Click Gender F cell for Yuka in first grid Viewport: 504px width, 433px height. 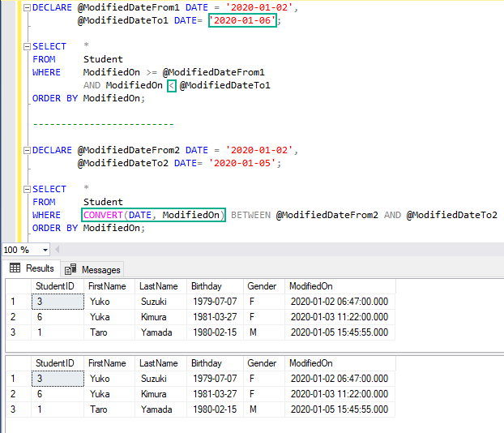point(264,317)
